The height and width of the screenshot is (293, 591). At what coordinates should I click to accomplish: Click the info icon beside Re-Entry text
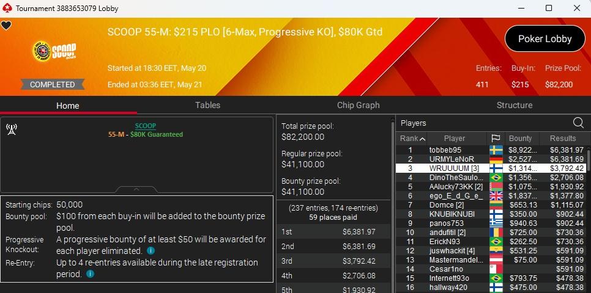90,274
